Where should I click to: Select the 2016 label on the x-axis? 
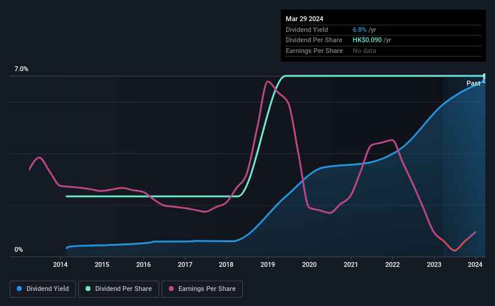pos(143,264)
